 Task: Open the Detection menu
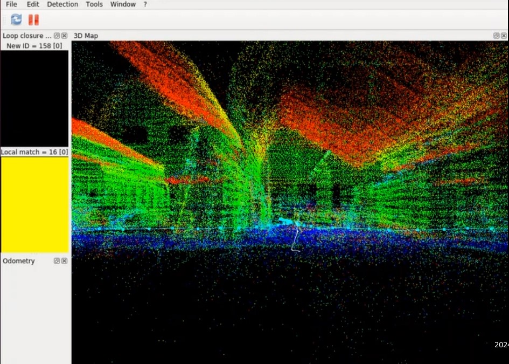[62, 4]
